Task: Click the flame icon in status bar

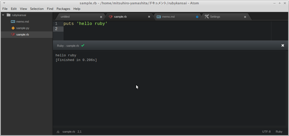Action: (58, 132)
